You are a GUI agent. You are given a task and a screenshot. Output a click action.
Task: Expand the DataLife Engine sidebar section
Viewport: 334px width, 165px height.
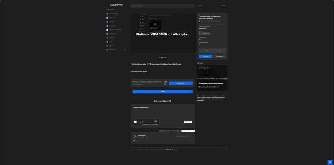[x=125, y=14]
